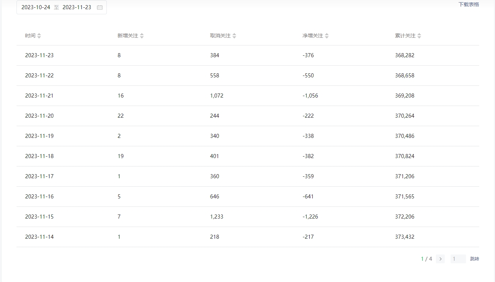This screenshot has height=282, width=495.
Task: Click the date cell 2023-11-20
Action: coord(39,116)
